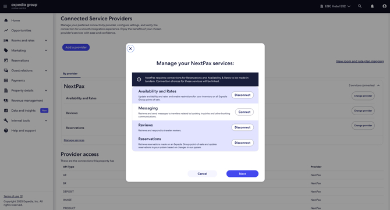
Task: Open the EQC Hotel 532 property dropdown
Action: click(335, 6)
